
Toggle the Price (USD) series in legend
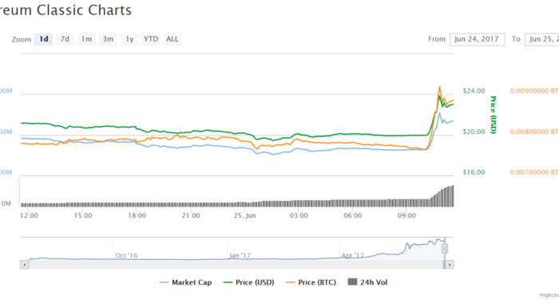(x=249, y=282)
